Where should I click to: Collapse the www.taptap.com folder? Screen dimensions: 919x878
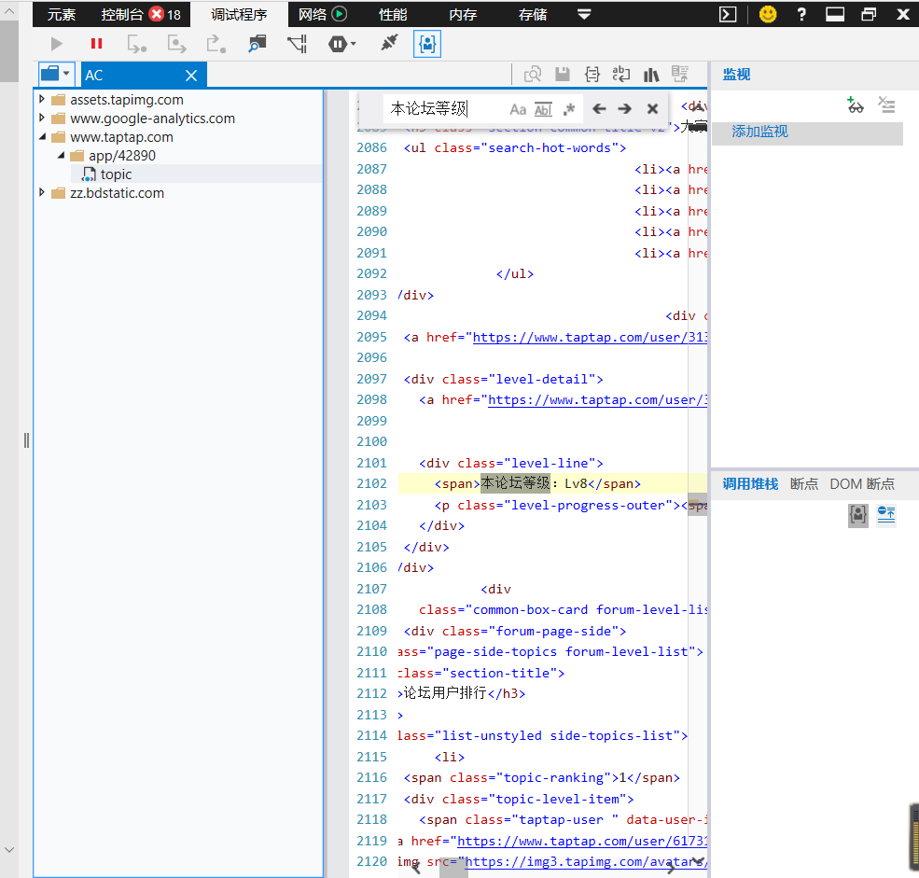[x=42, y=136]
